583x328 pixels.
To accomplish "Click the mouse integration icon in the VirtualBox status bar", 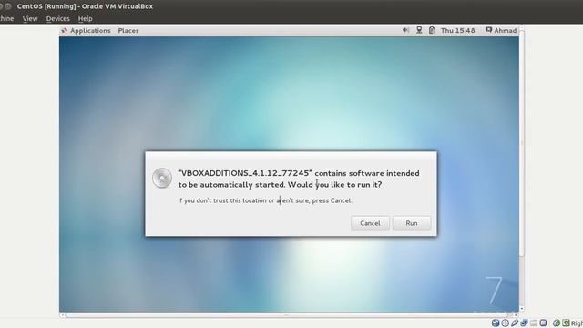I will point(557,323).
